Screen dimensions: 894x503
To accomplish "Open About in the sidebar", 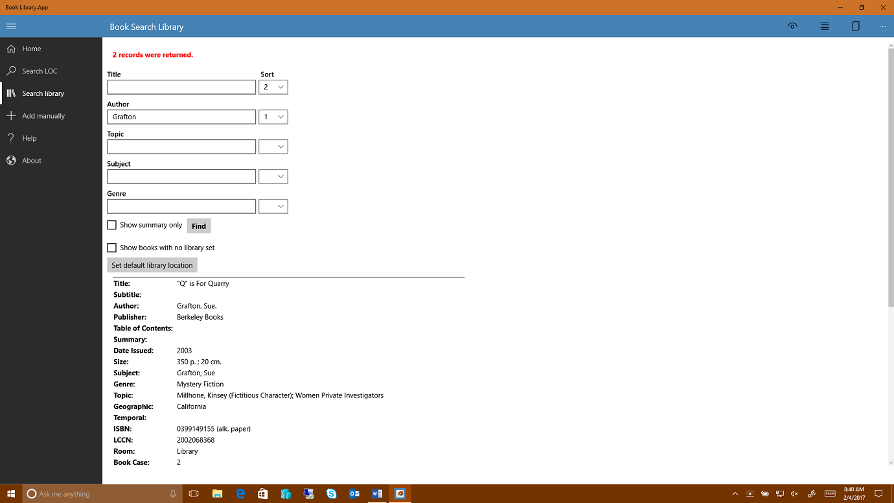I will click(51, 161).
